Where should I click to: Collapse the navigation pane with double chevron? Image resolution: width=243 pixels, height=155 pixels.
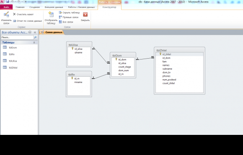click(35, 32)
